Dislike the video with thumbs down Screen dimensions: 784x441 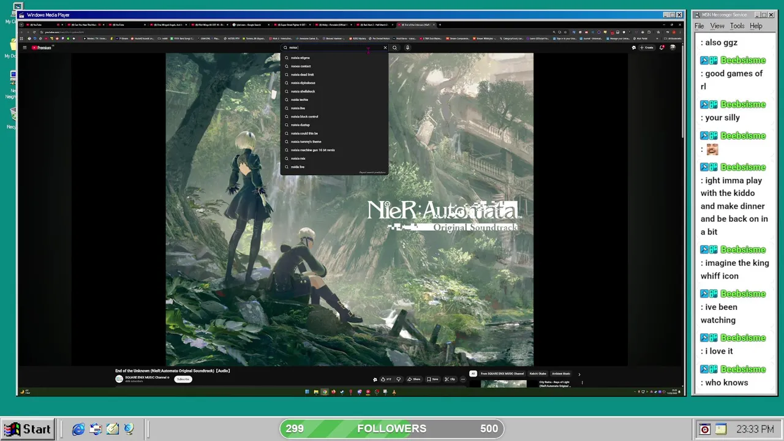point(398,379)
